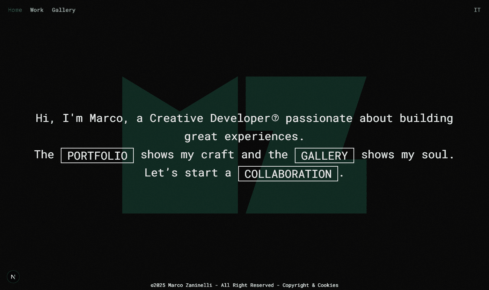The height and width of the screenshot is (290, 489).
Task: Click the "shows my soul." text
Action: pos(408,155)
